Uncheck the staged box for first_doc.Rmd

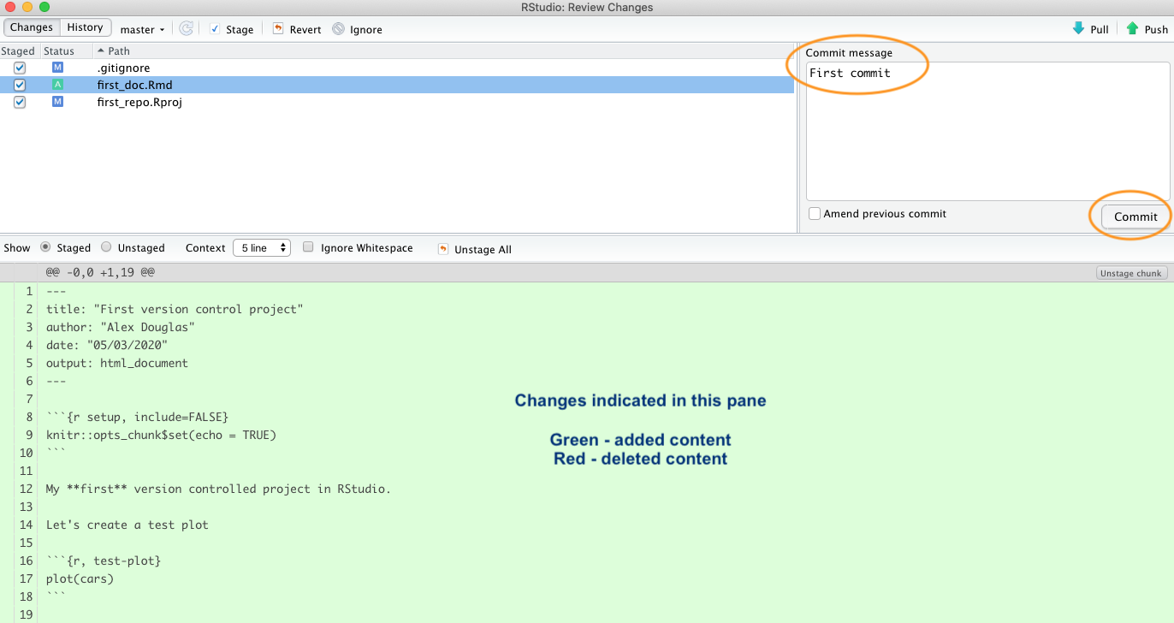tap(20, 85)
